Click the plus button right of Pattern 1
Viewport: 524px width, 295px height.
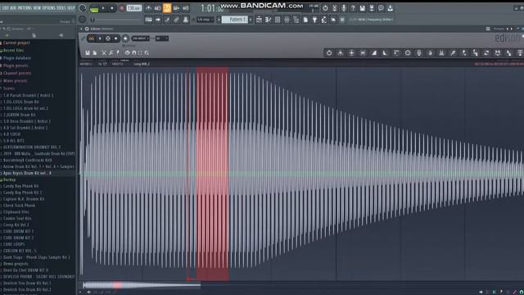pos(251,20)
